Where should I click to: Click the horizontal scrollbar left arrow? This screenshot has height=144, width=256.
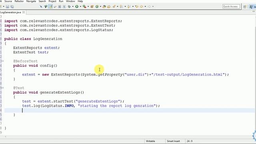6,137
